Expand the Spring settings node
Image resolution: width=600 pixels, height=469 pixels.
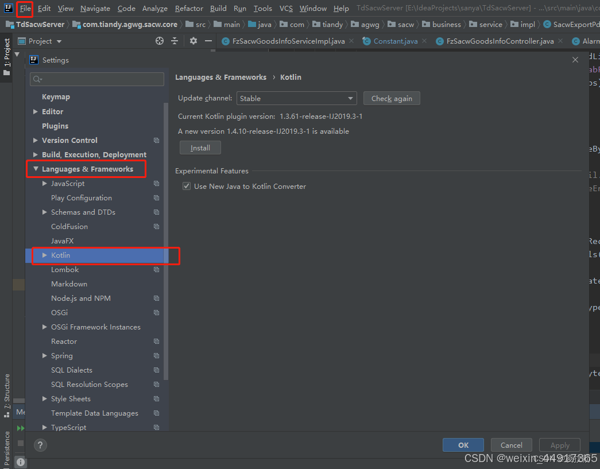(x=45, y=355)
